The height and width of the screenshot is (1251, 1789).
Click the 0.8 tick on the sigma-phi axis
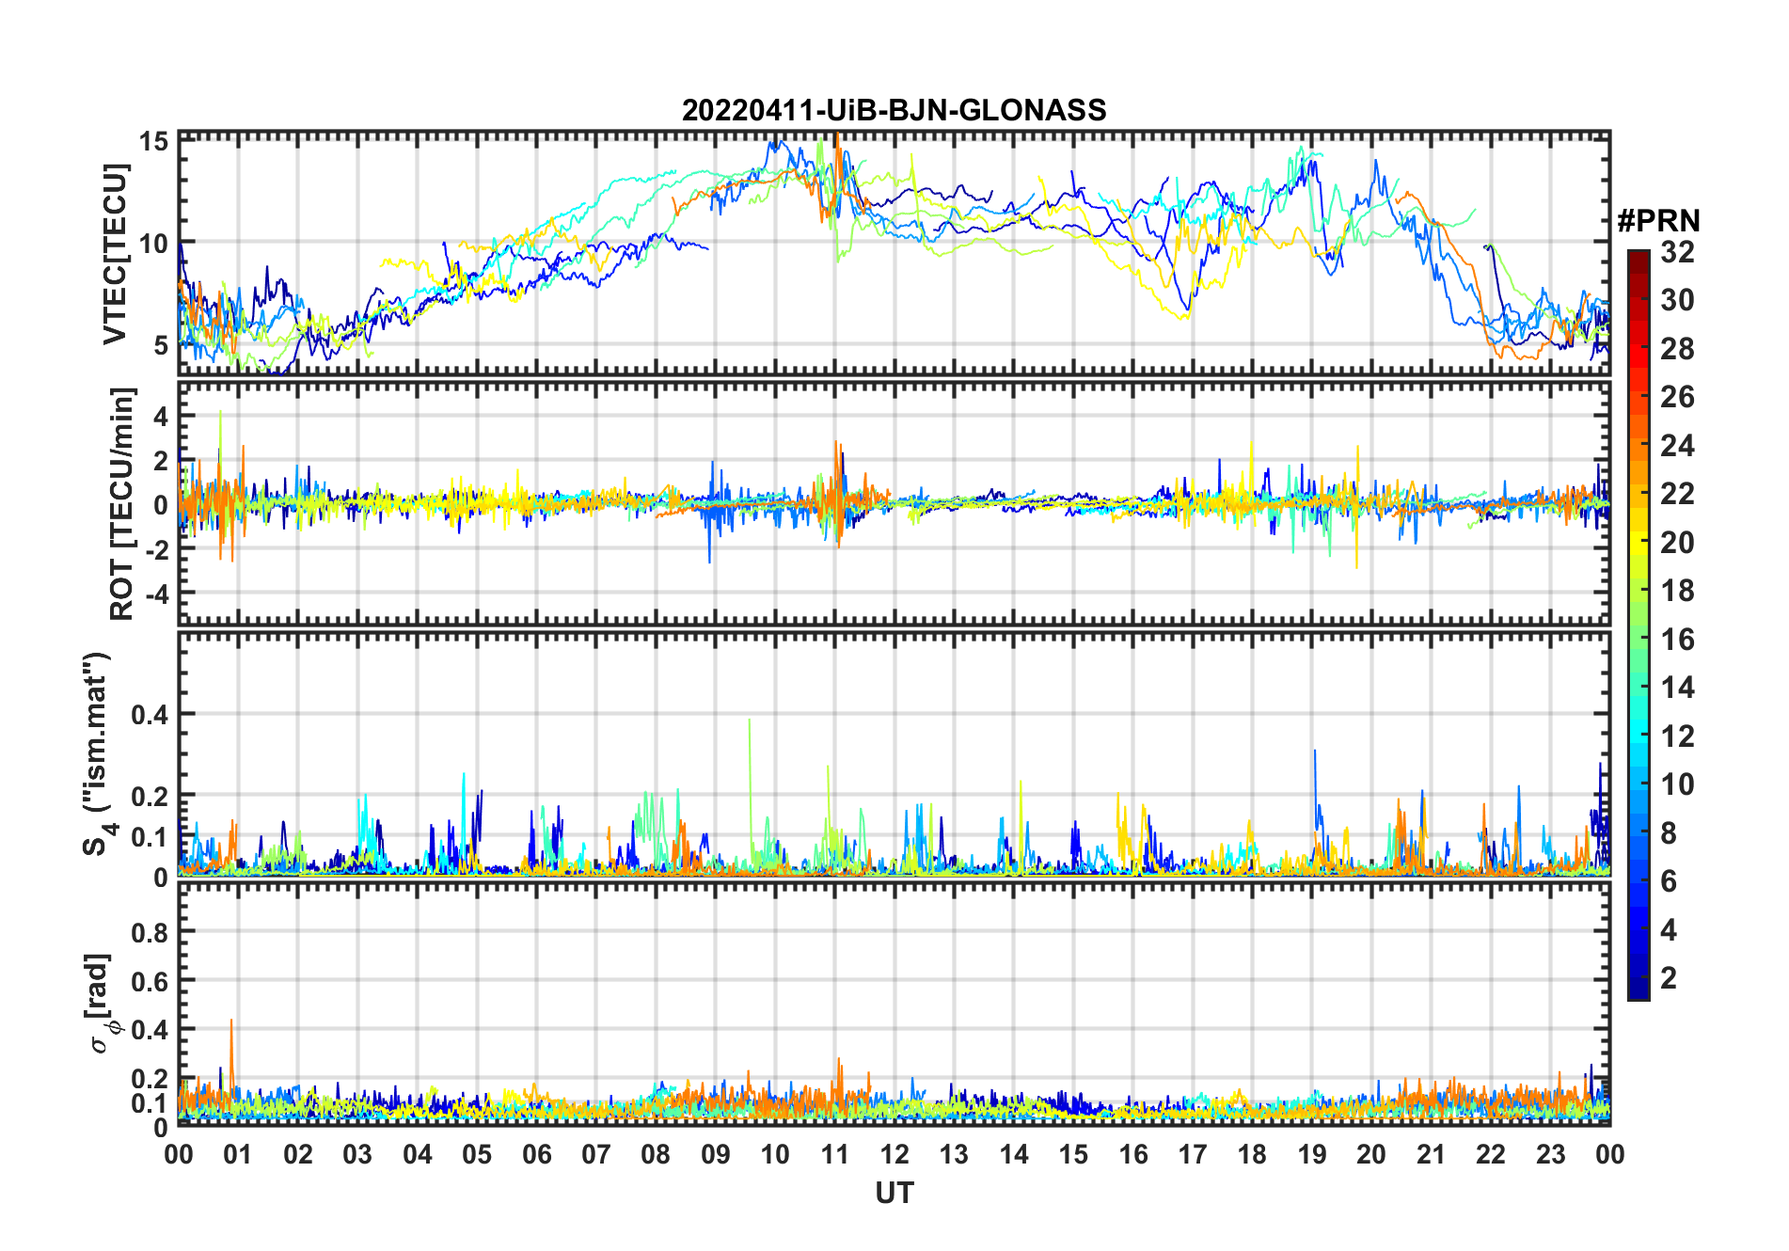coord(150,932)
